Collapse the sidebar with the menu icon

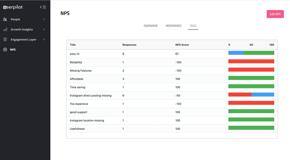click(x=43, y=7)
